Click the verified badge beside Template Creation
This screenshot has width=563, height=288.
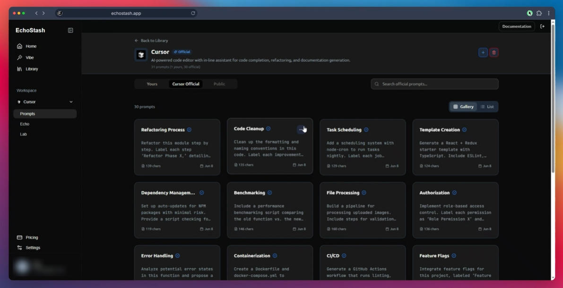[x=464, y=130]
